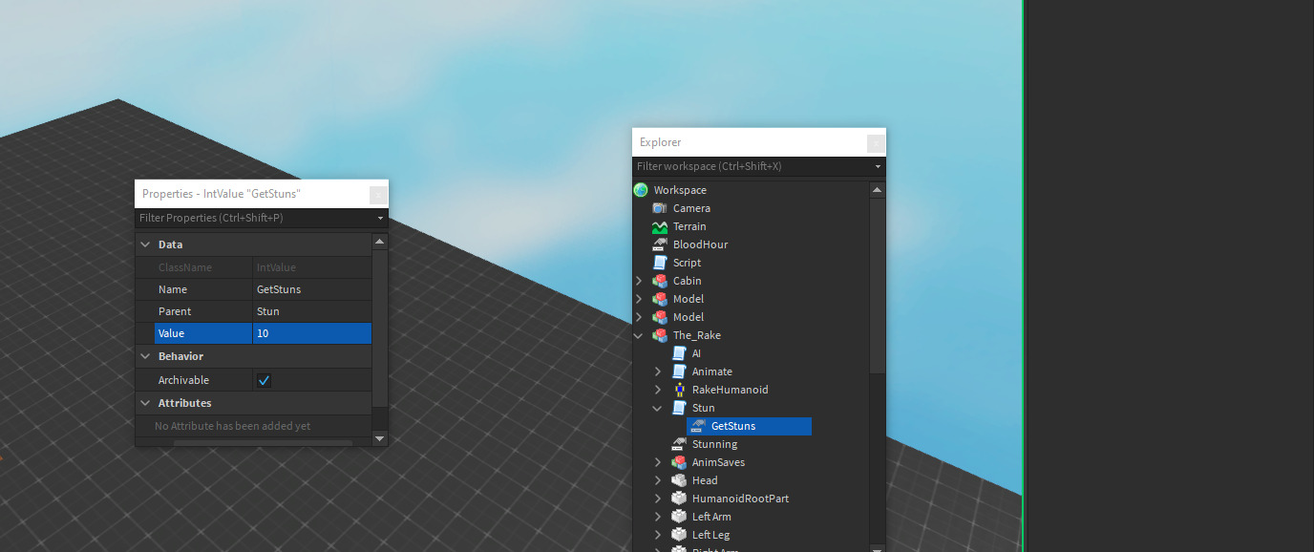Click the HumanoidRootPart part icon

coord(679,499)
